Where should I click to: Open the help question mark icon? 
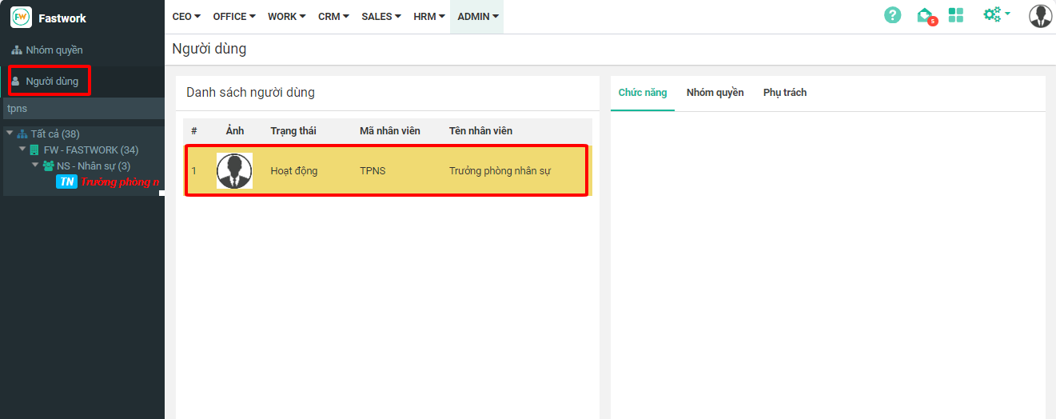tap(892, 15)
